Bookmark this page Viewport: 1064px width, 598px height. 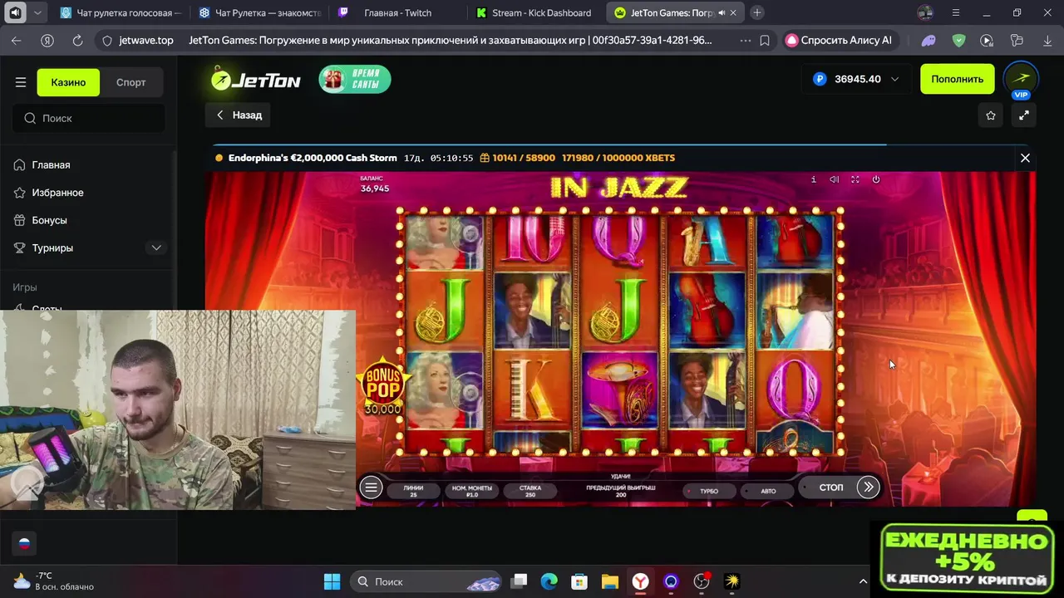tap(765, 40)
